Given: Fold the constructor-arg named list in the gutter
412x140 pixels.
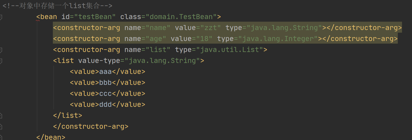Looking at the screenshot, I should coord(1,50).
